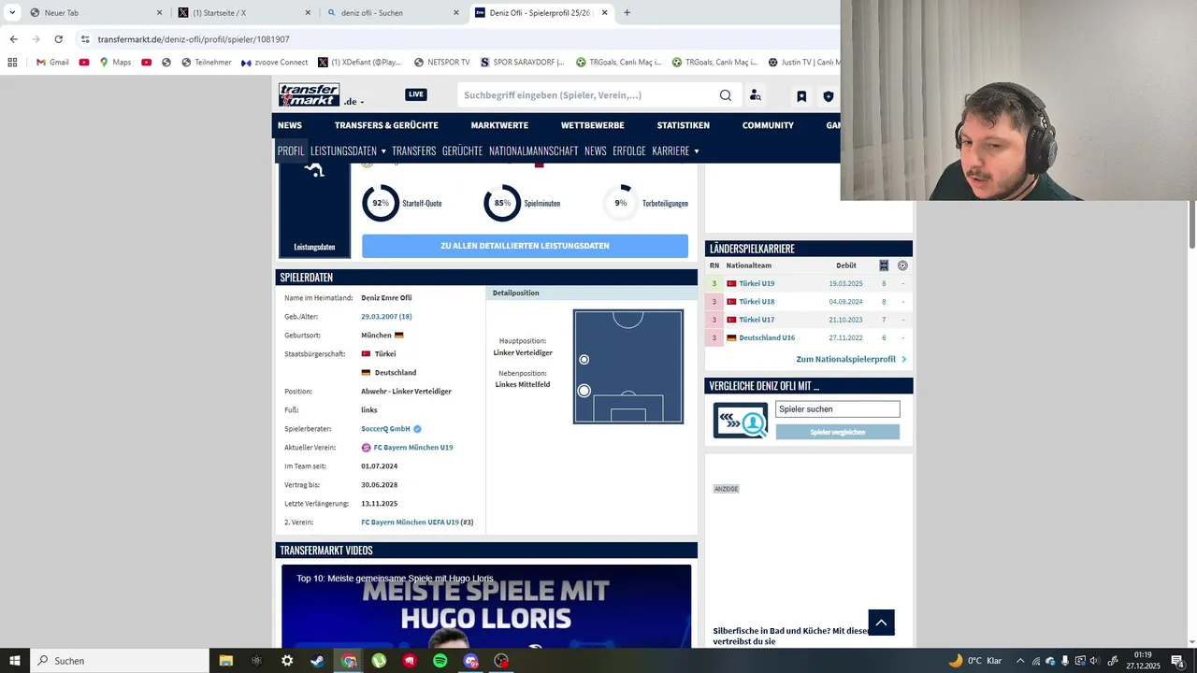Click the Startelf-Quote 92% ring
The width and height of the screenshot is (1197, 673).
pos(381,203)
